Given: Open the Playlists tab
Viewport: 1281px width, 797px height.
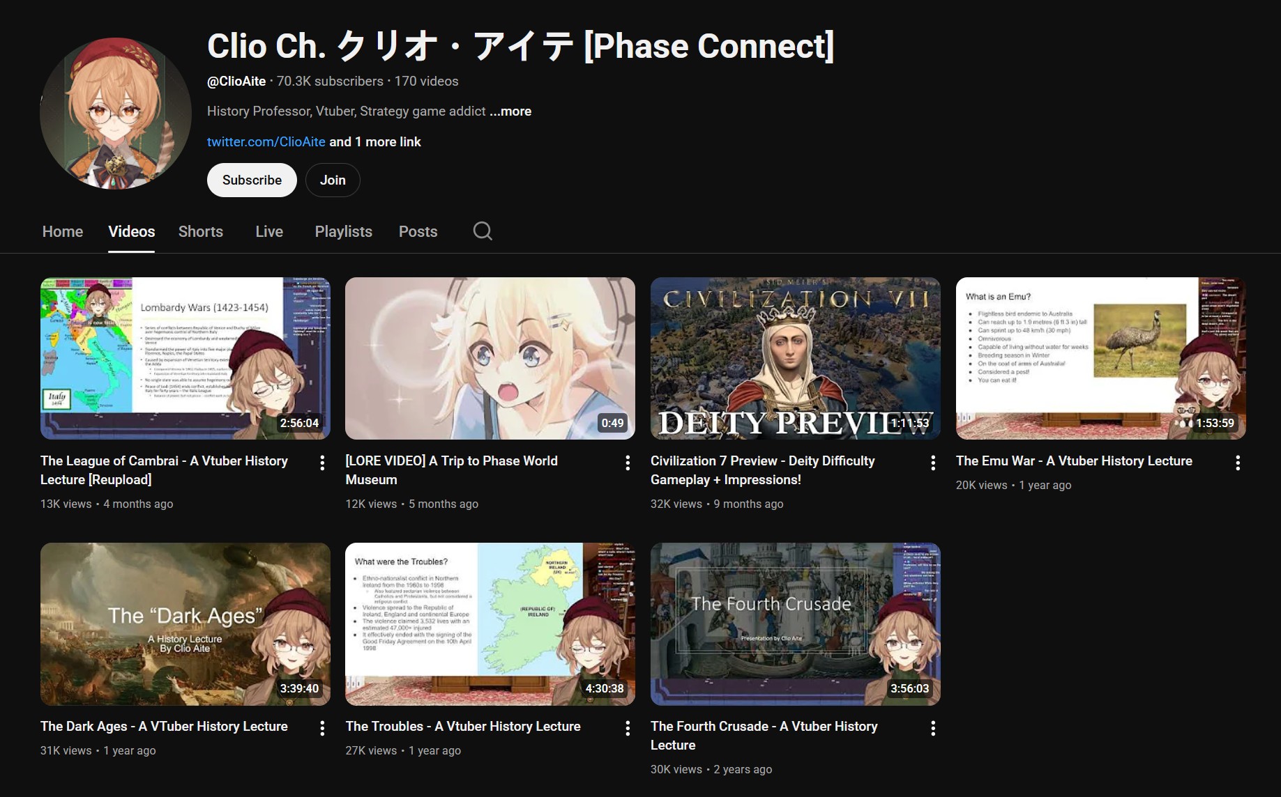Looking at the screenshot, I should click(x=344, y=231).
